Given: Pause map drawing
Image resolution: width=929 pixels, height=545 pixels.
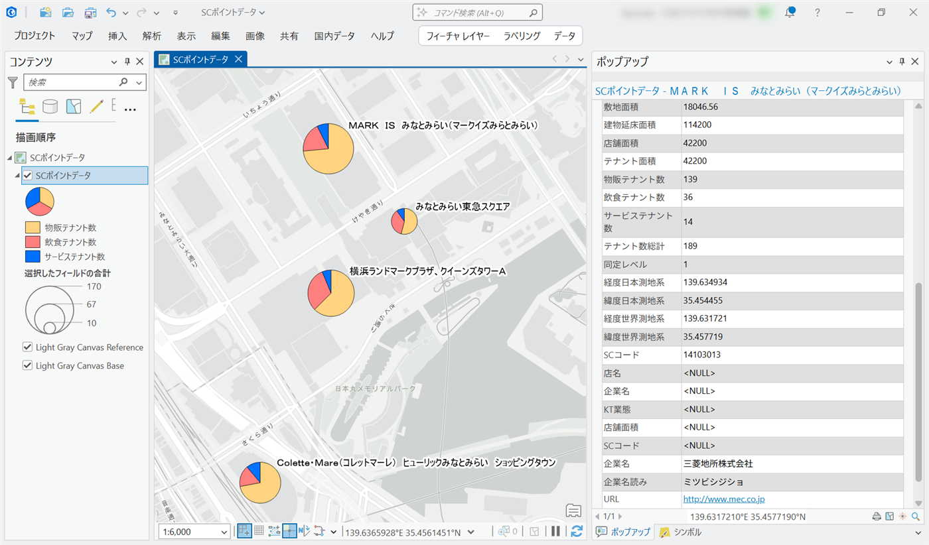Looking at the screenshot, I should (x=555, y=531).
